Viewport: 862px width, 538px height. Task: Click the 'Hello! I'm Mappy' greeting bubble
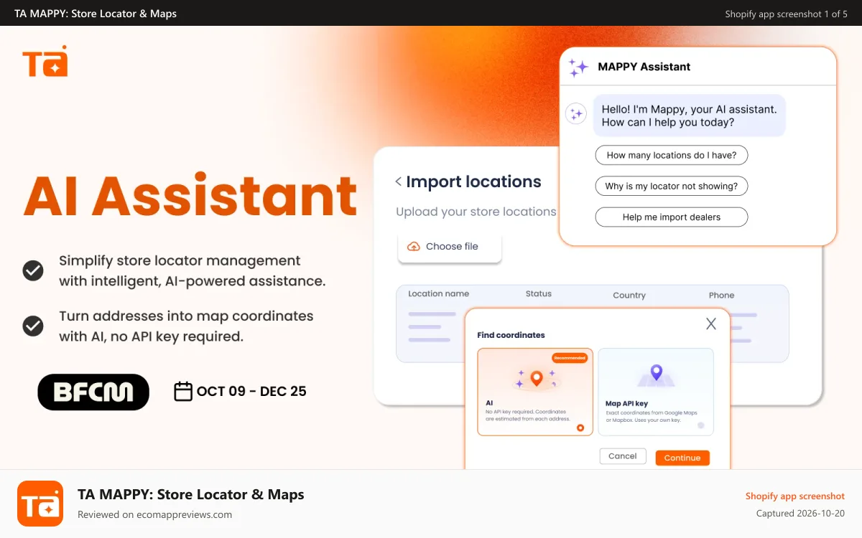(x=690, y=116)
